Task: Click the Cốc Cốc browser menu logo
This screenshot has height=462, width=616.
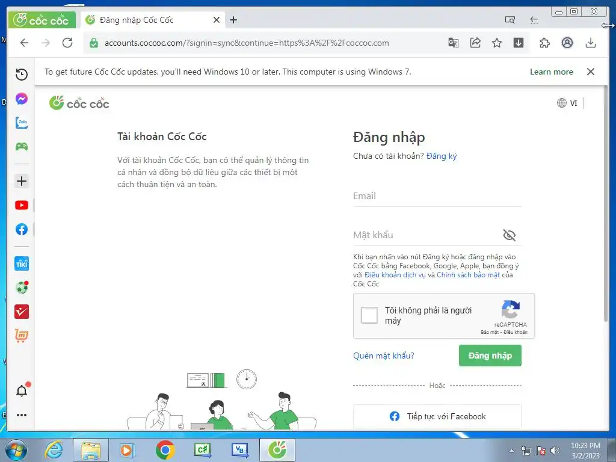Action: click(42, 20)
